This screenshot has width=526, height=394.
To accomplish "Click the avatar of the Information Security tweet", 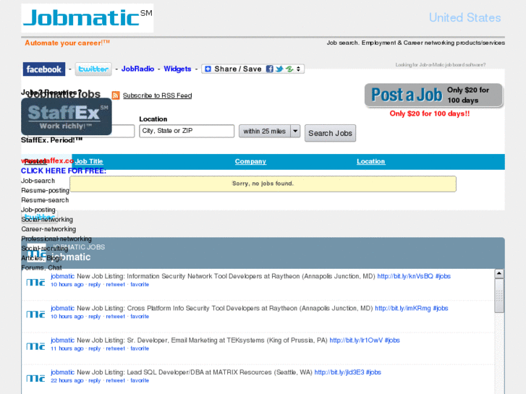I will tap(35, 283).
